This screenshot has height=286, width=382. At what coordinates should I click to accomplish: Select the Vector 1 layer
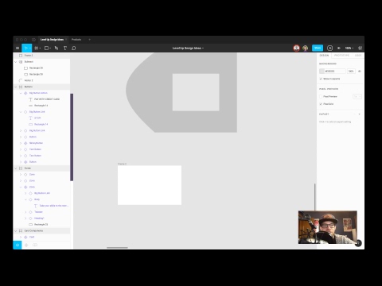41,80
